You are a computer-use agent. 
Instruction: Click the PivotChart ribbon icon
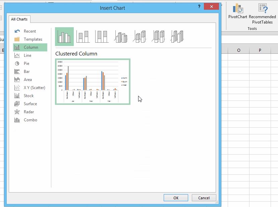point(238,11)
